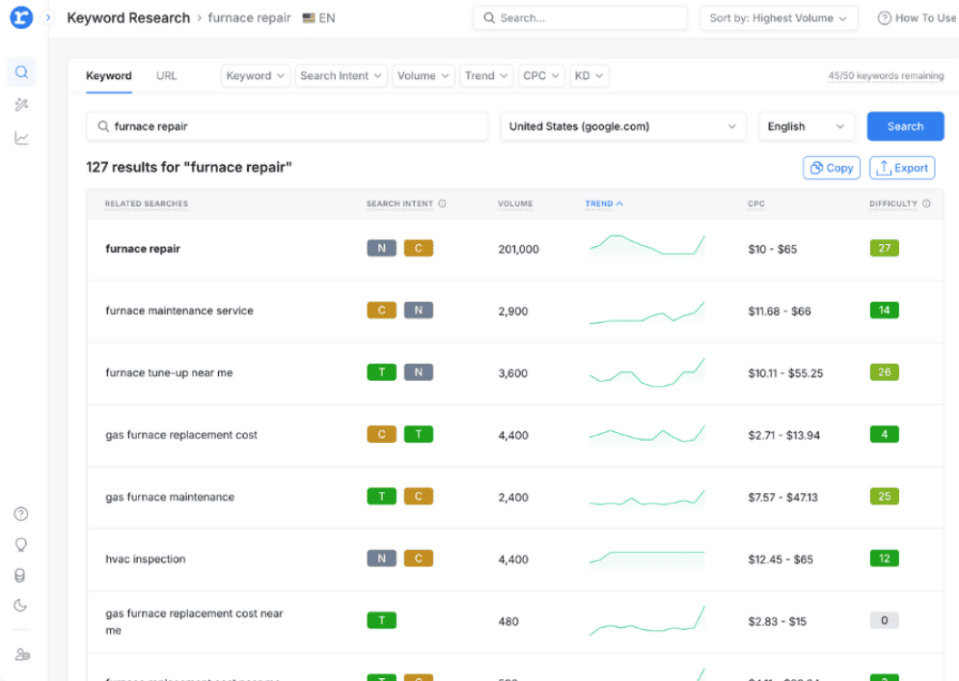Toggle dark mode with the moon icon
The height and width of the screenshot is (681, 959).
coord(21,606)
